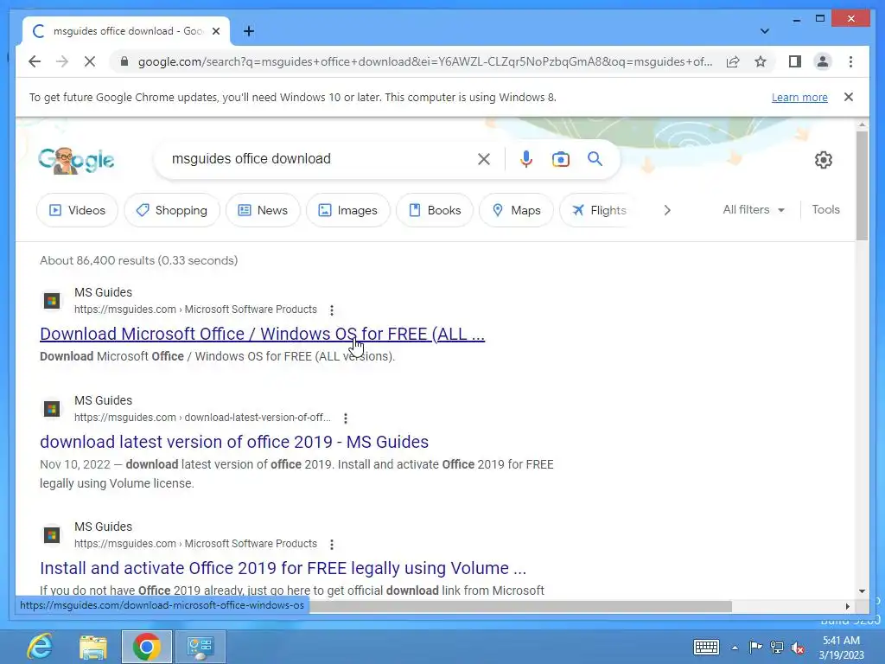The width and height of the screenshot is (885, 664).
Task: View site security lock info
Action: [124, 61]
